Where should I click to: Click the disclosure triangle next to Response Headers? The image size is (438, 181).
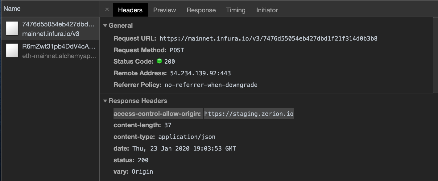(105, 101)
